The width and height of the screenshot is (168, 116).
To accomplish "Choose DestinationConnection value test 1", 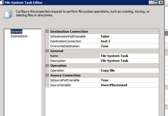I will (129, 41).
